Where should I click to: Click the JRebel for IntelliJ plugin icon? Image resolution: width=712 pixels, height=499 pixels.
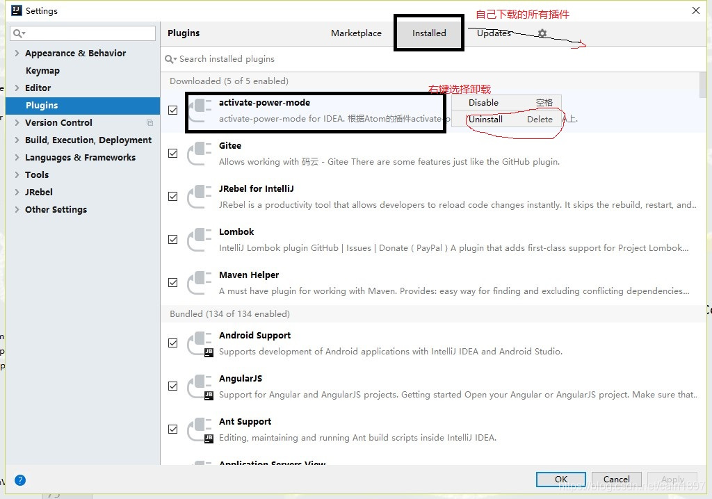(x=200, y=197)
